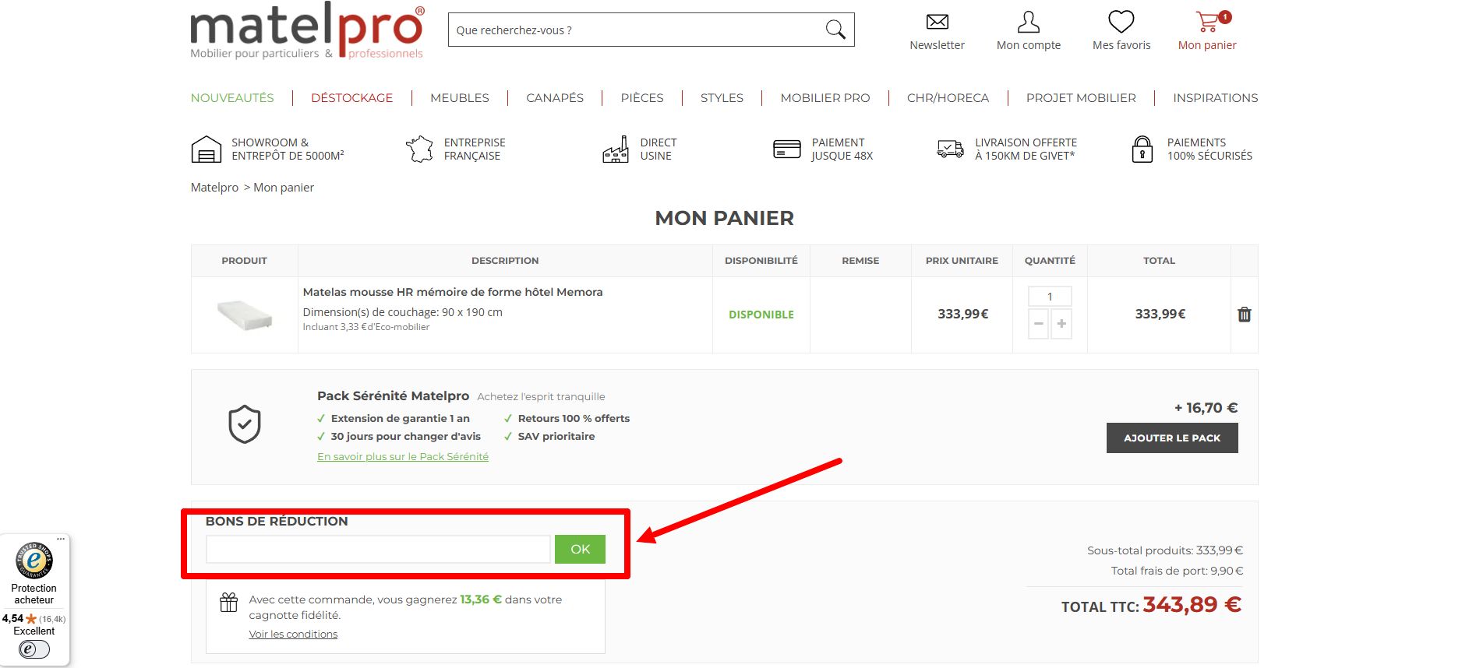Screen dimensions: 1462x668
Task: Click the Paiement jusque 48x card icon
Action: pos(786,149)
